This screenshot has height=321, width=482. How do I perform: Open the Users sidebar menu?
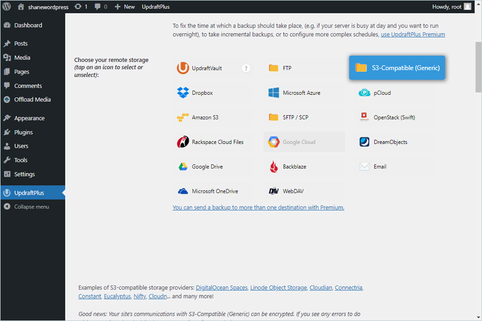click(x=33, y=146)
